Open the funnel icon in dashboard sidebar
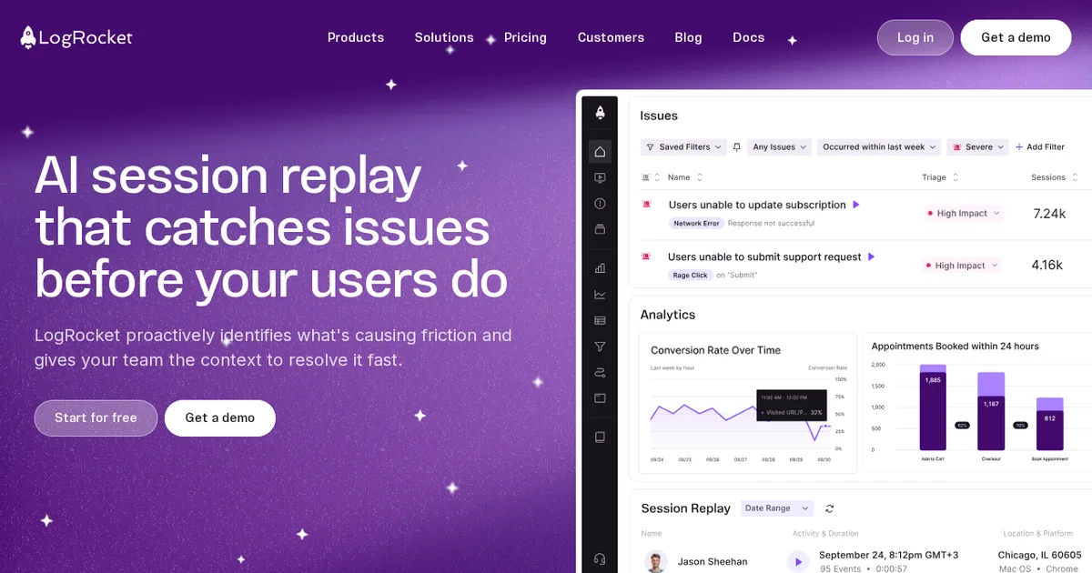 (600, 347)
